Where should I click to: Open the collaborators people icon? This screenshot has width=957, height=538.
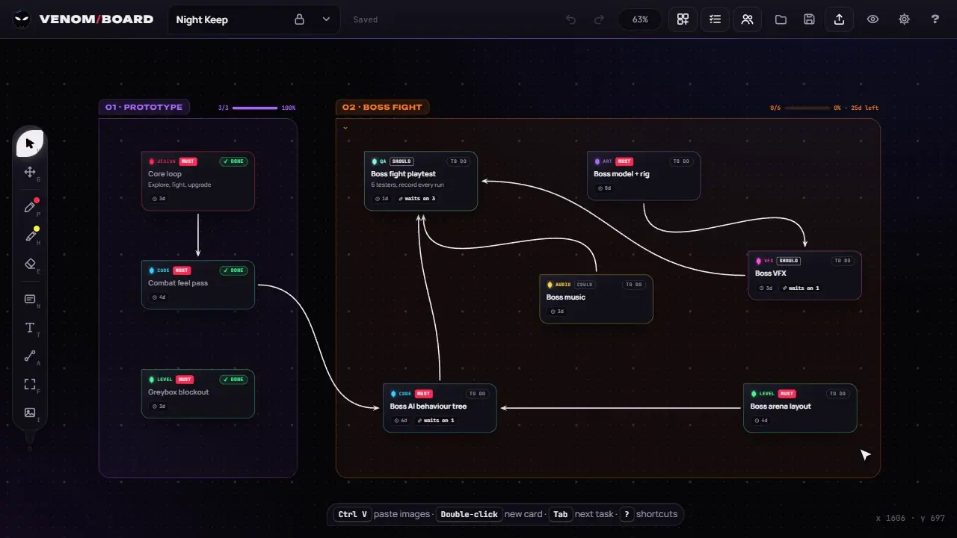pyautogui.click(x=747, y=19)
